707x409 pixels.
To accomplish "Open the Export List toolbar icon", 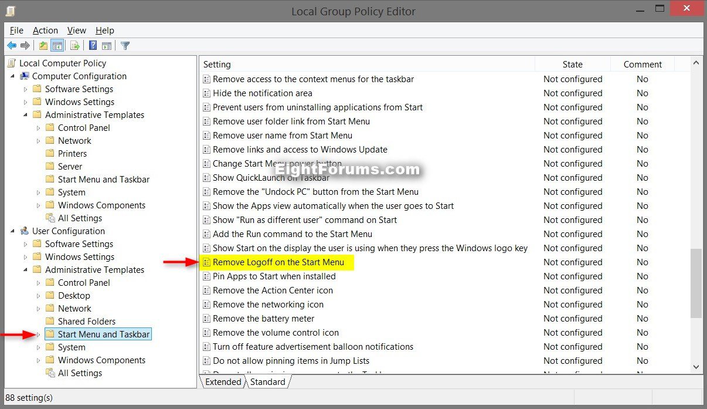I will point(74,45).
